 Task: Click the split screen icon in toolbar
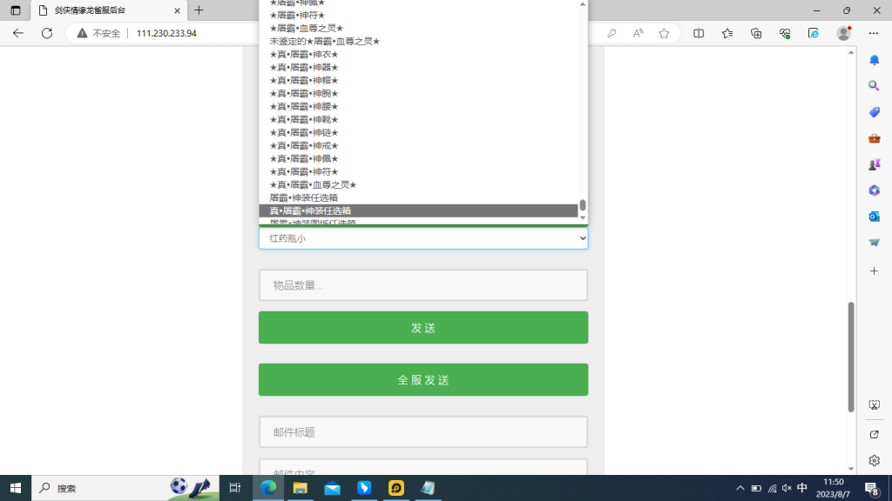click(x=699, y=33)
